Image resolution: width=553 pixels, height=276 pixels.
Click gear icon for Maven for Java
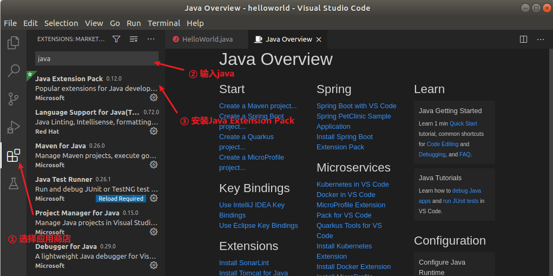(154, 165)
